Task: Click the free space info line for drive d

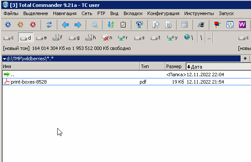Action: tap(67, 48)
